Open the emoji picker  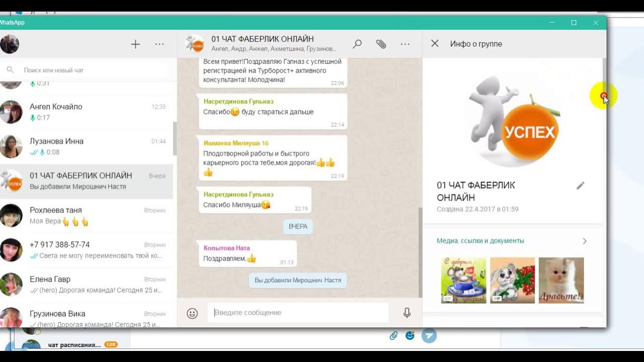(192, 313)
